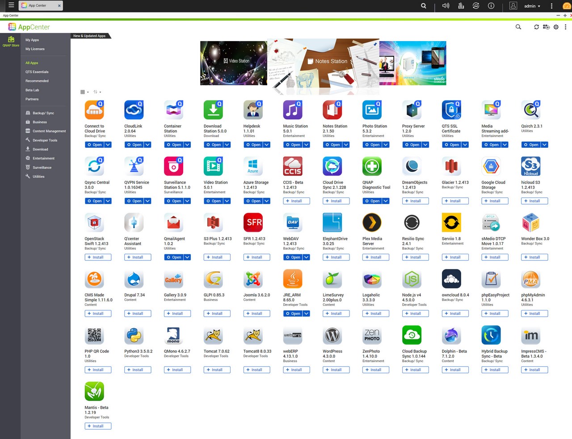
Task: Open the Video Station app
Action: 213,201
